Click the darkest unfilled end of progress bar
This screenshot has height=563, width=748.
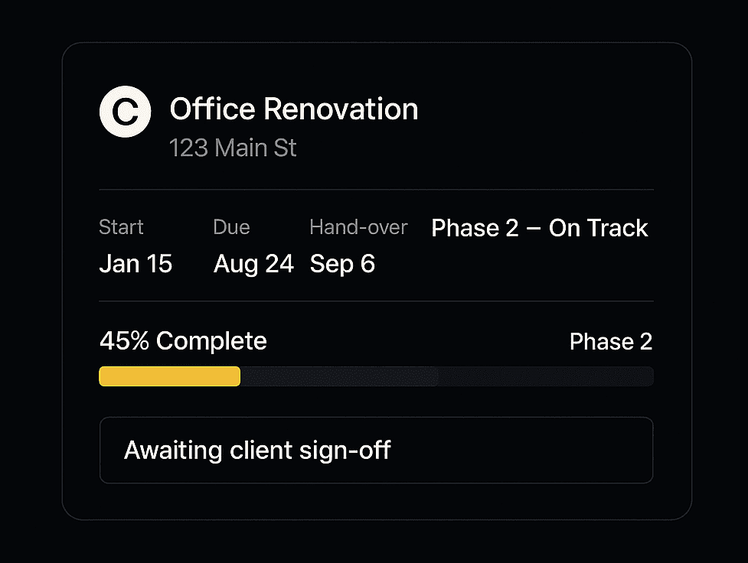546,376
